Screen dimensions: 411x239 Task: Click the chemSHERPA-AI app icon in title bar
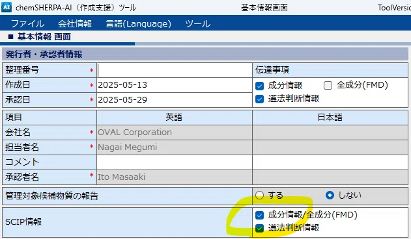tap(7, 7)
